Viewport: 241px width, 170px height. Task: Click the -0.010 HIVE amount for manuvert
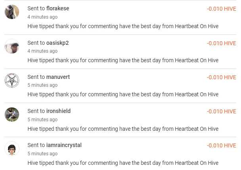(x=221, y=77)
